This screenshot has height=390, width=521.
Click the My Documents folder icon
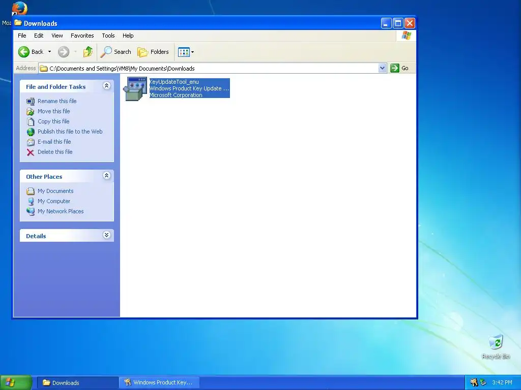30,191
